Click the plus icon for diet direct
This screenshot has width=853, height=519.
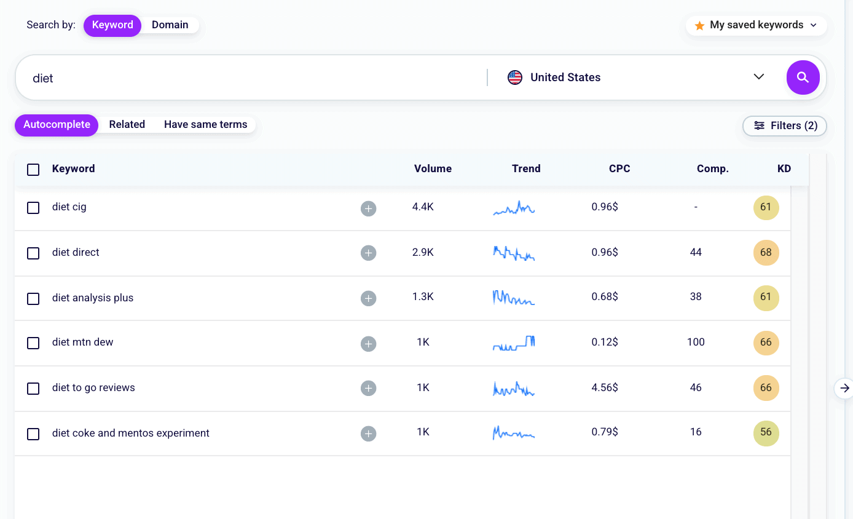tap(368, 253)
